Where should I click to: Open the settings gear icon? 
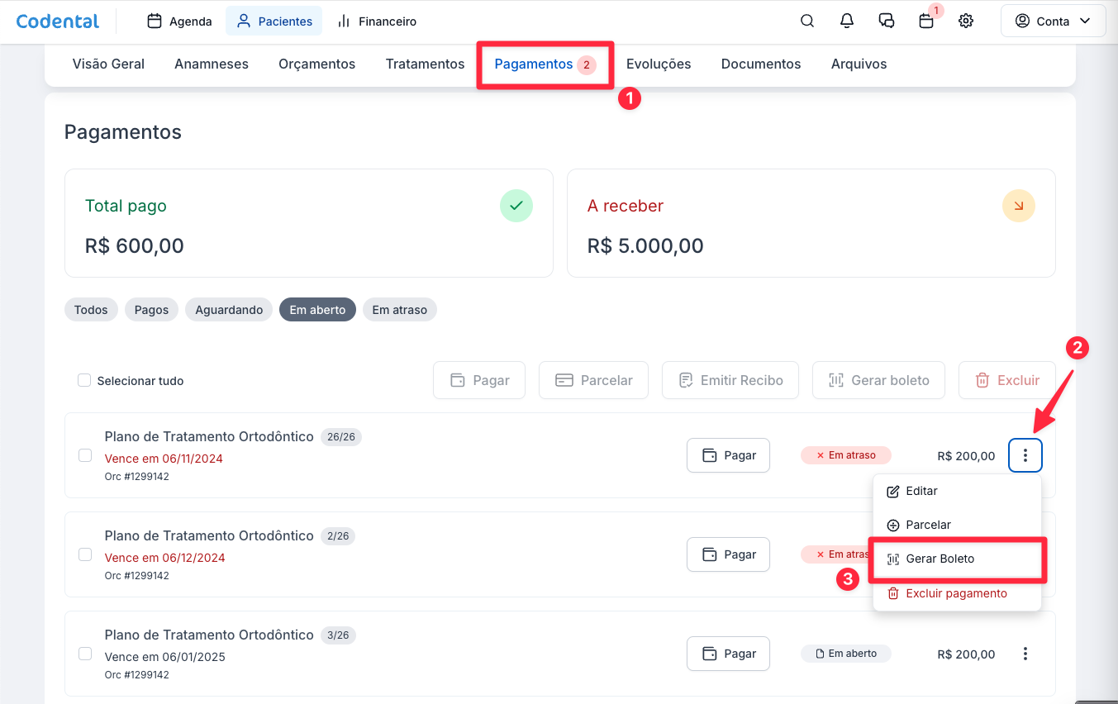(966, 21)
